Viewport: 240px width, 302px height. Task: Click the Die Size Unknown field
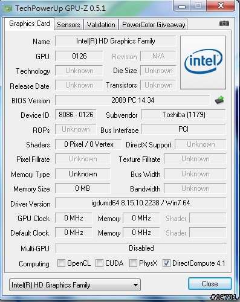[x=158, y=71]
